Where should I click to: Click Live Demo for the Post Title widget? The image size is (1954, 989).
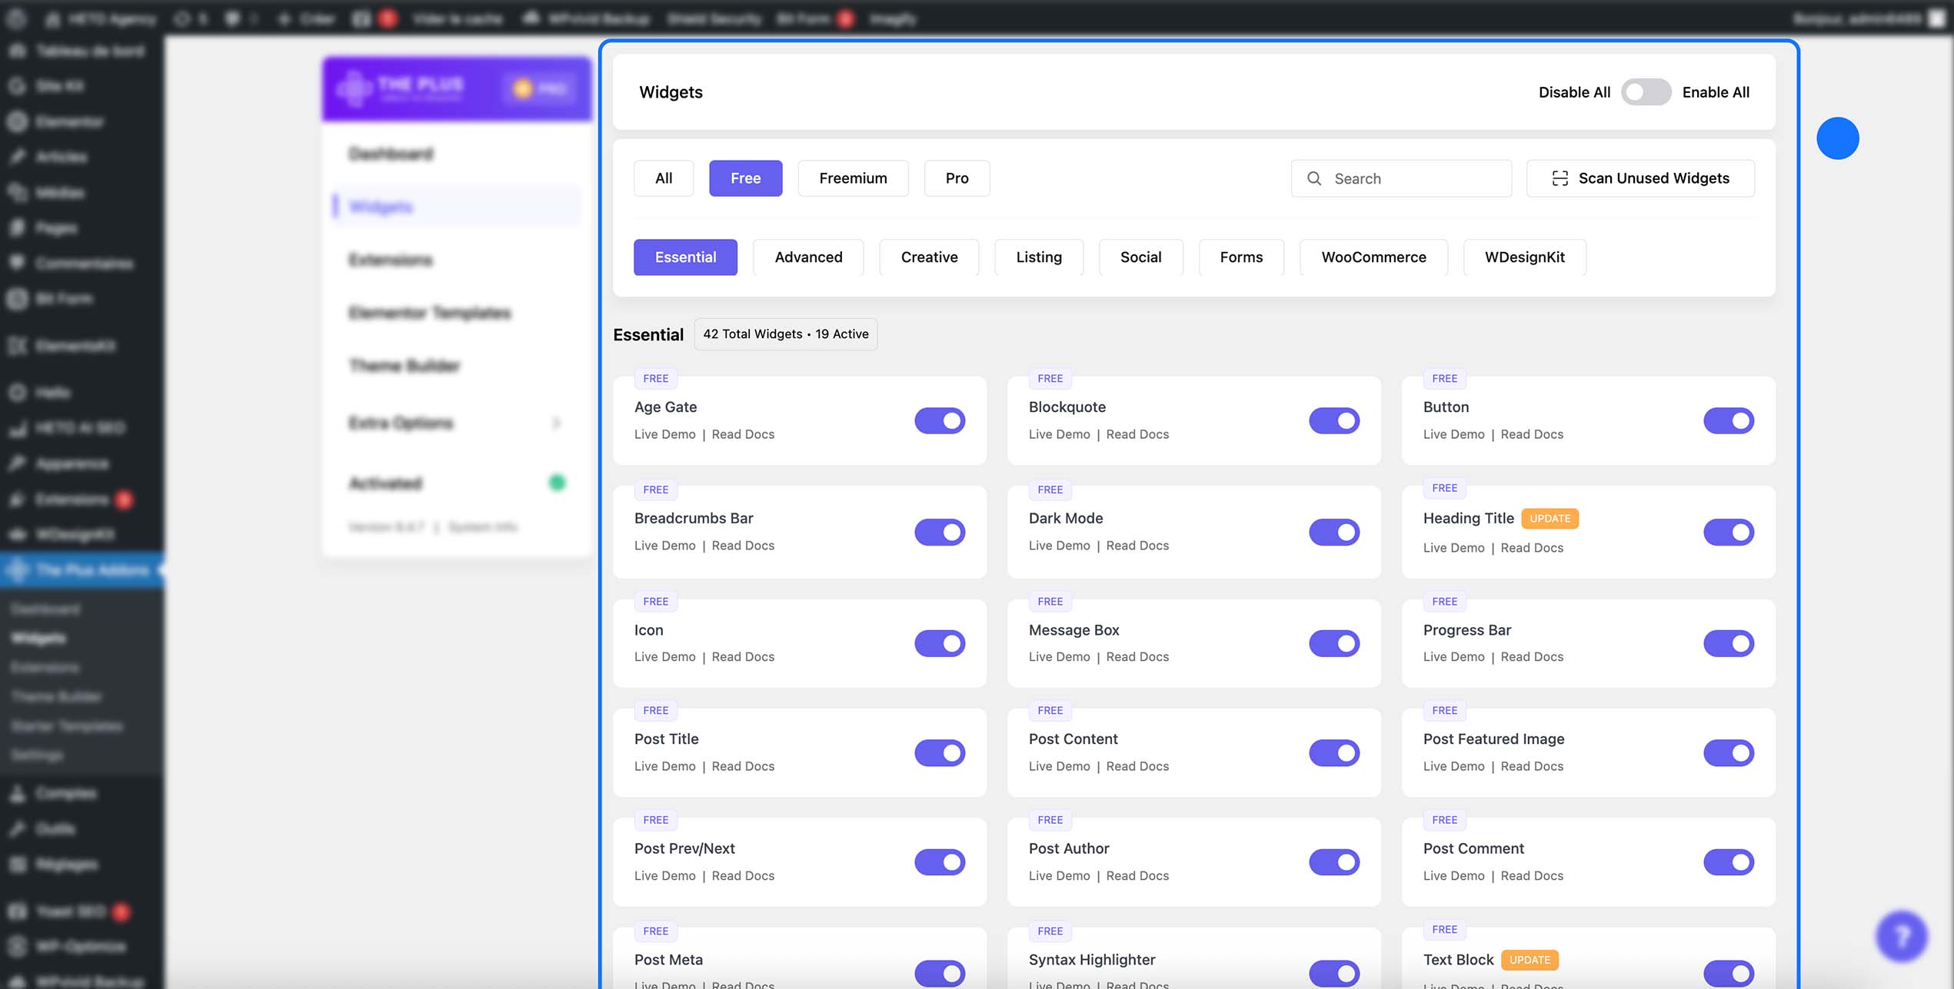coord(664,765)
